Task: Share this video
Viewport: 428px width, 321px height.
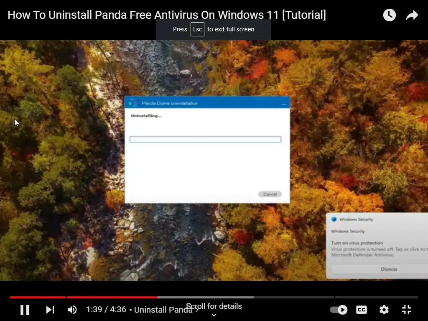Action: pos(412,15)
